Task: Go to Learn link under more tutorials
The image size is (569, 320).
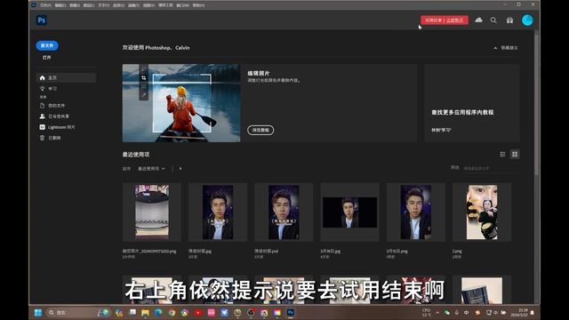Action: point(441,130)
